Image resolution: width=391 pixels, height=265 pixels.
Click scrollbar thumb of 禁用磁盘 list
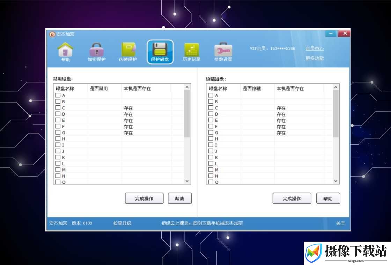coord(187,114)
